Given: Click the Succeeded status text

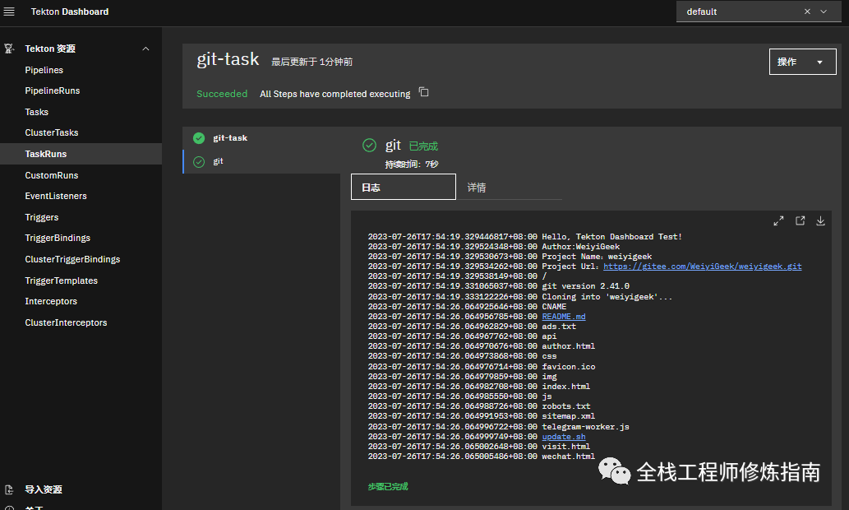Looking at the screenshot, I should click(222, 94).
